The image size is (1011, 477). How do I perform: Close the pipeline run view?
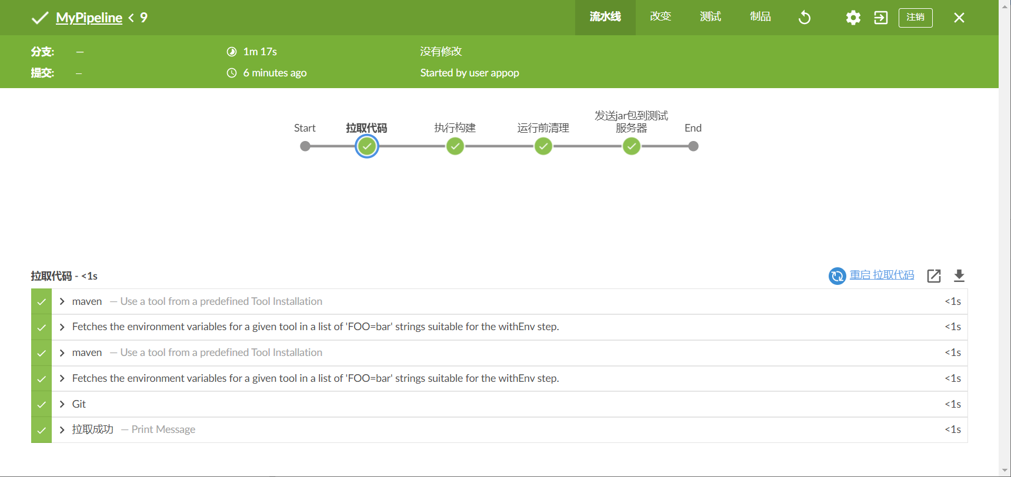(x=959, y=18)
